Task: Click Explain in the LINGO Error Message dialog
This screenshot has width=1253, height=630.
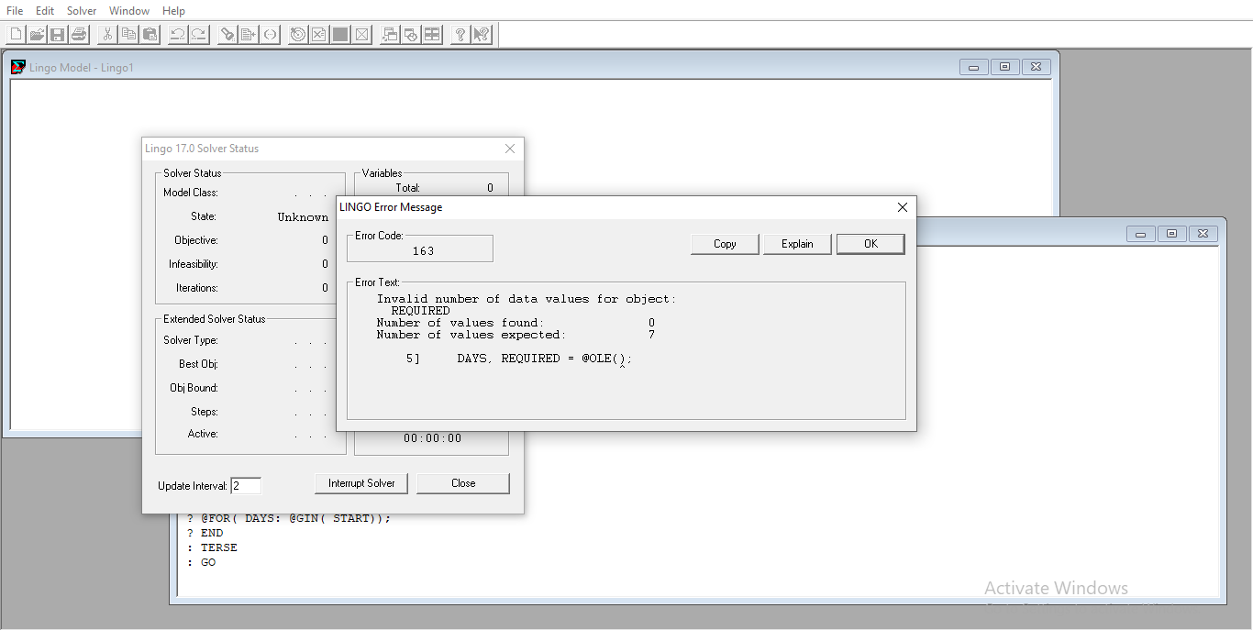Action: pyautogui.click(x=796, y=244)
